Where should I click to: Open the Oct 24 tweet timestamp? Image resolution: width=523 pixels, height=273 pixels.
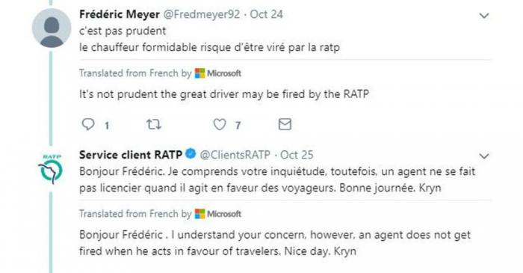[x=266, y=14]
